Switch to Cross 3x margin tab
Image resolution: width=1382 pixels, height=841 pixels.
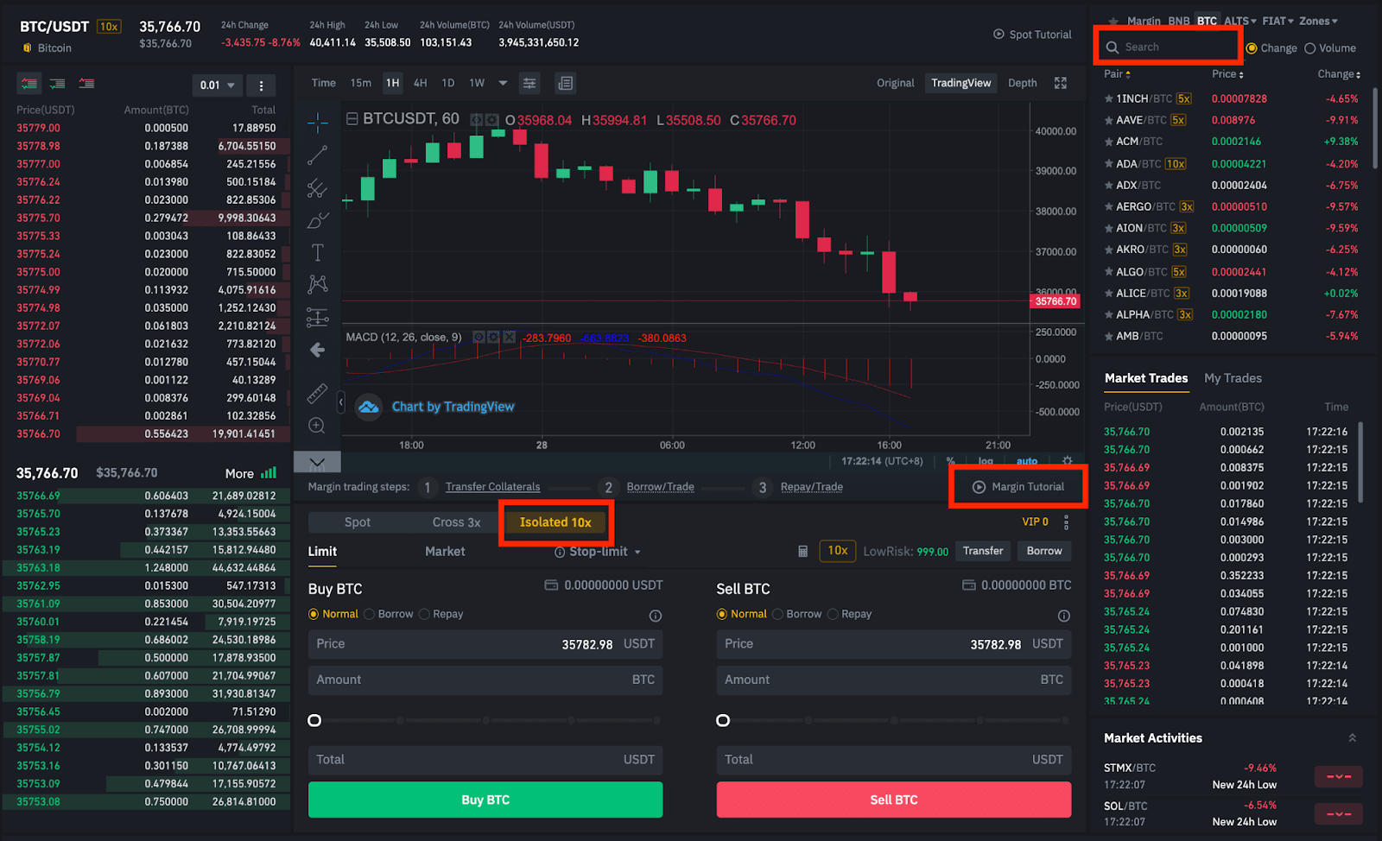(456, 522)
